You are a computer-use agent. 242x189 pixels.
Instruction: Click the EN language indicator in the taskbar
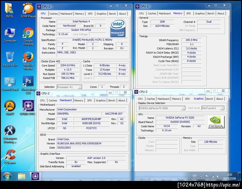195,176
